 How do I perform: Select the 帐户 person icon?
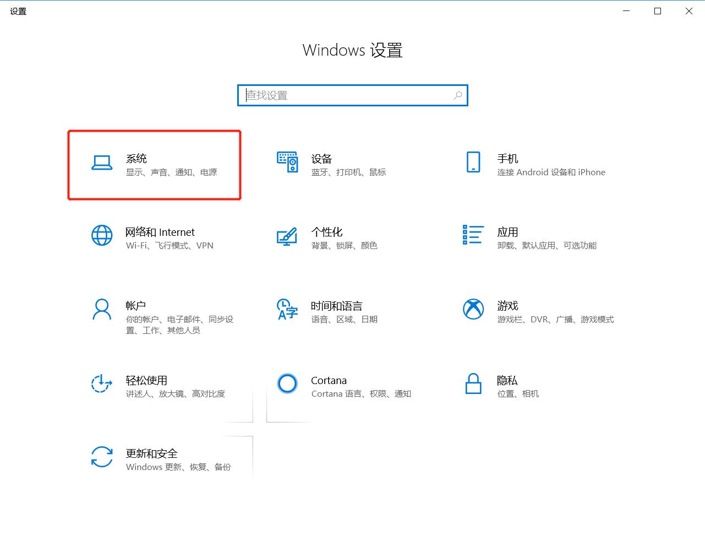click(x=102, y=310)
